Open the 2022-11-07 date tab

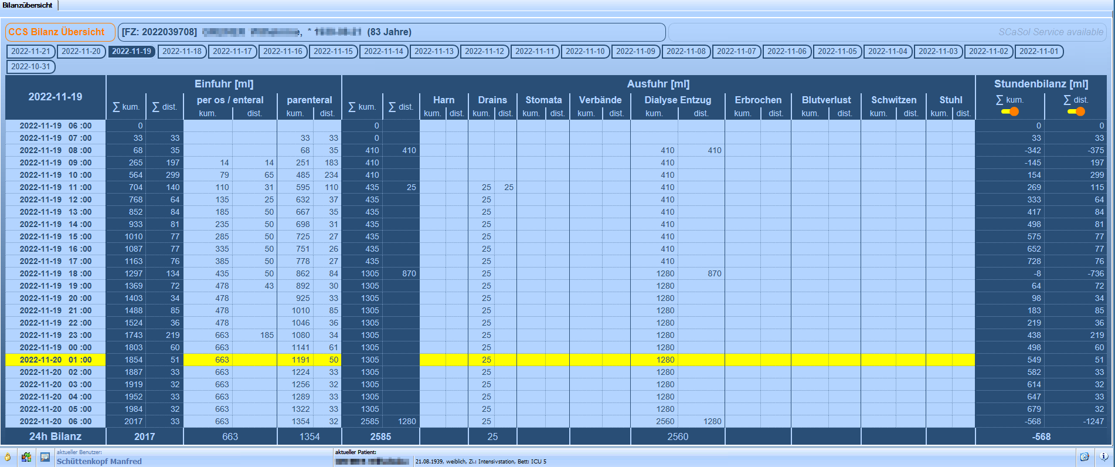736,52
